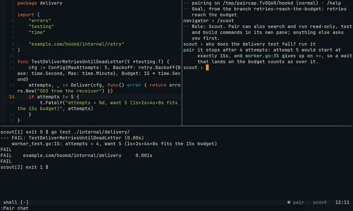Click the /help hint in pair header
Image resolution: width=353 pixels, height=211 pixels.
(334, 3)
